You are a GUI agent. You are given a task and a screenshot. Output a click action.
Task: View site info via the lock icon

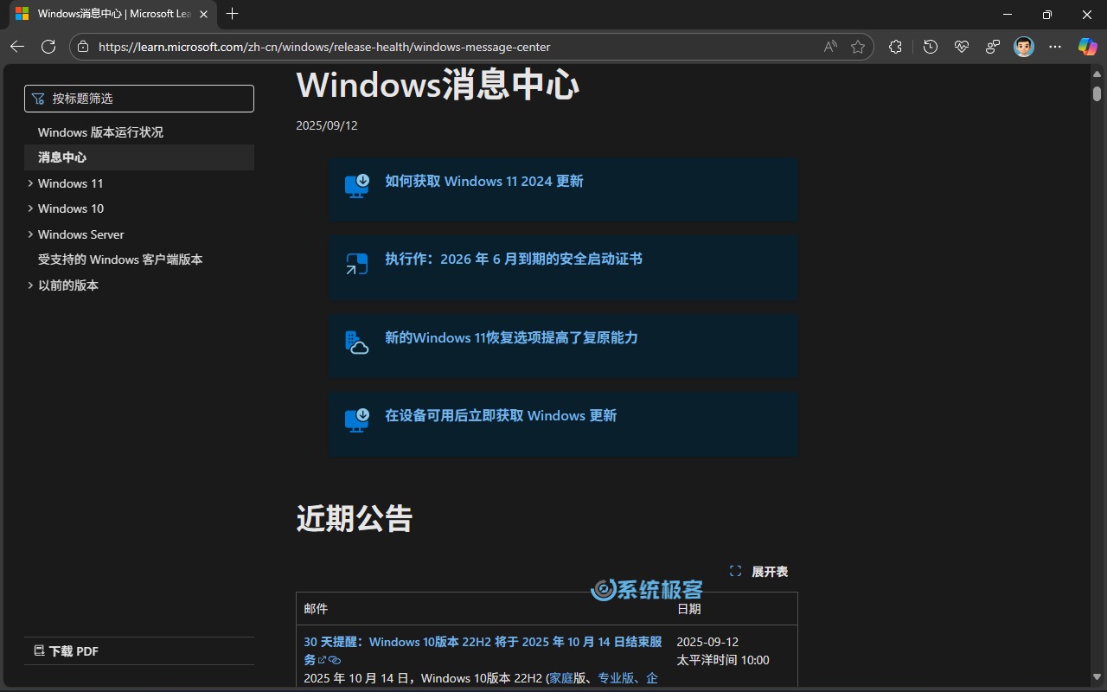pos(83,47)
